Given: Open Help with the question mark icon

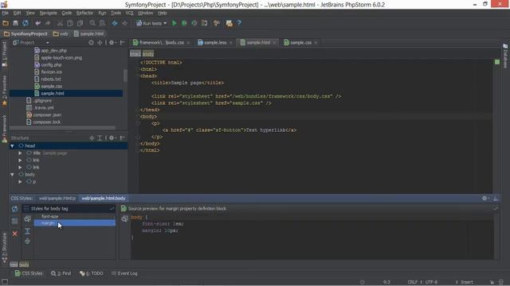Looking at the screenshot, I should pos(239,23).
